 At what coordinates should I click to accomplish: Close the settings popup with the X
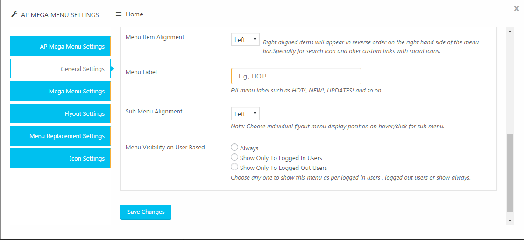[517, 9]
